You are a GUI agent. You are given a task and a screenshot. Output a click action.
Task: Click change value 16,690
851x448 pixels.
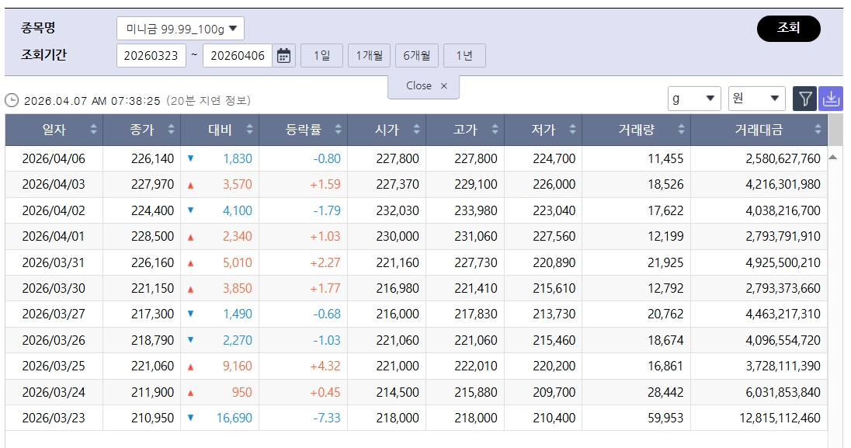point(234,418)
